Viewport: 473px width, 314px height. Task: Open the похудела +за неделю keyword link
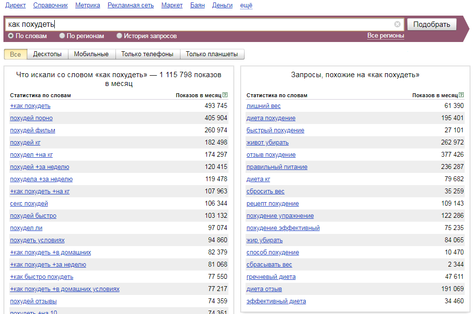point(41,179)
